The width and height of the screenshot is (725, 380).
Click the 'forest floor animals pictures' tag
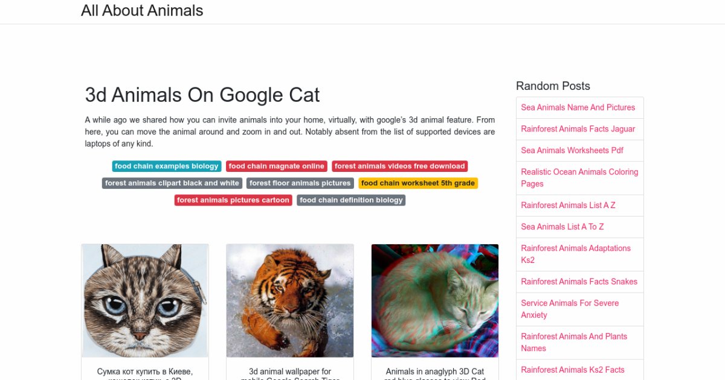click(x=300, y=183)
